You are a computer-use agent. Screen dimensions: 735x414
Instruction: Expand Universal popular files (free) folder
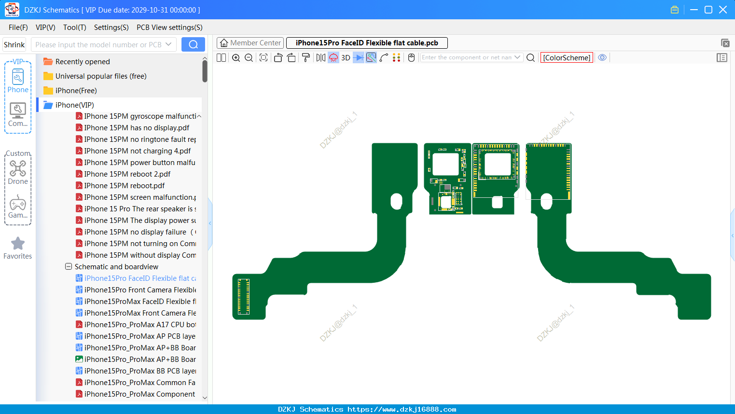96,76
